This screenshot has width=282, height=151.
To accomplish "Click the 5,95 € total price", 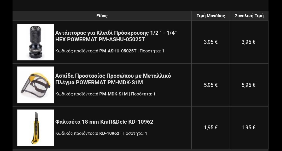I will [x=248, y=85].
